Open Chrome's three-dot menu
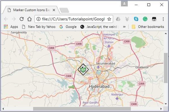This screenshot has height=112, width=169. pyautogui.click(x=163, y=19)
